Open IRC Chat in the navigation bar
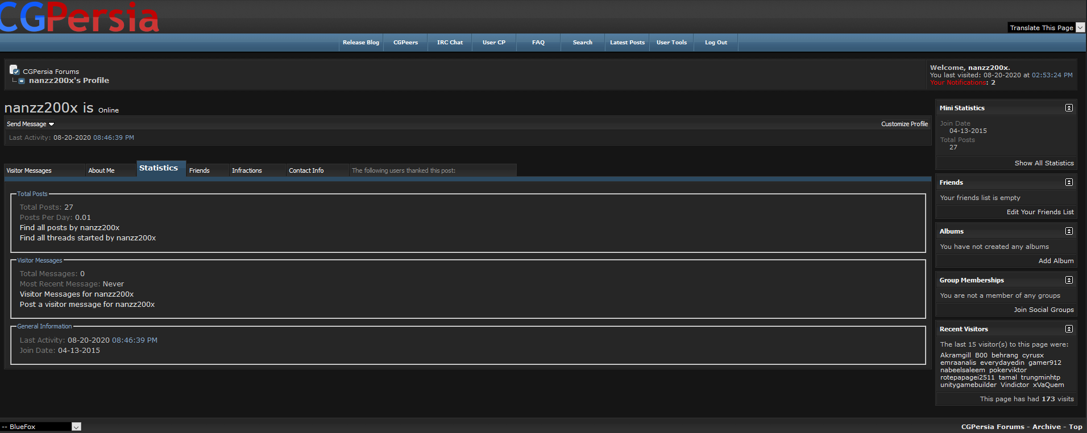Screen dimensions: 1087x433 coord(450,43)
